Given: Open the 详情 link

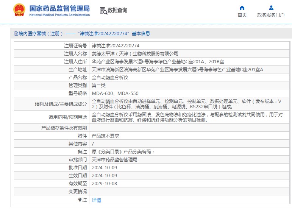Looking at the screenshot, I should coord(97,200).
